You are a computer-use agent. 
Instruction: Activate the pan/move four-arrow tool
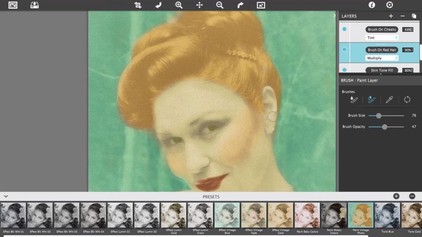click(199, 5)
